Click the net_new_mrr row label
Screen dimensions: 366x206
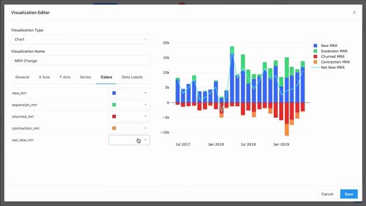tap(23, 140)
